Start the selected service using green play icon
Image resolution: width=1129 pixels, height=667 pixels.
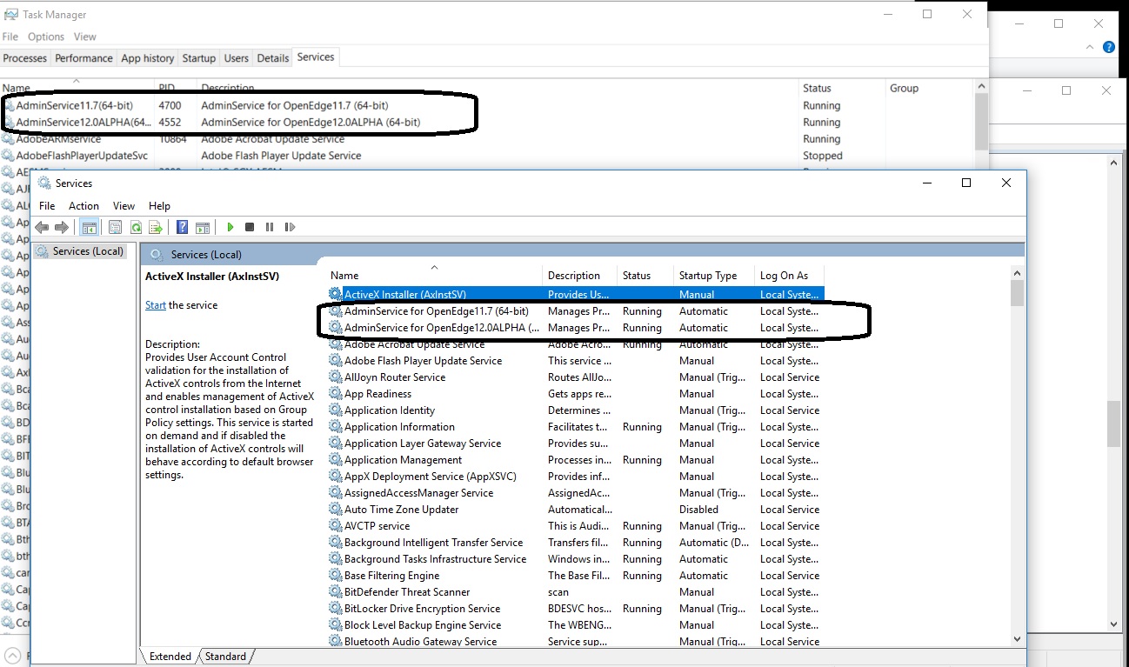(230, 227)
